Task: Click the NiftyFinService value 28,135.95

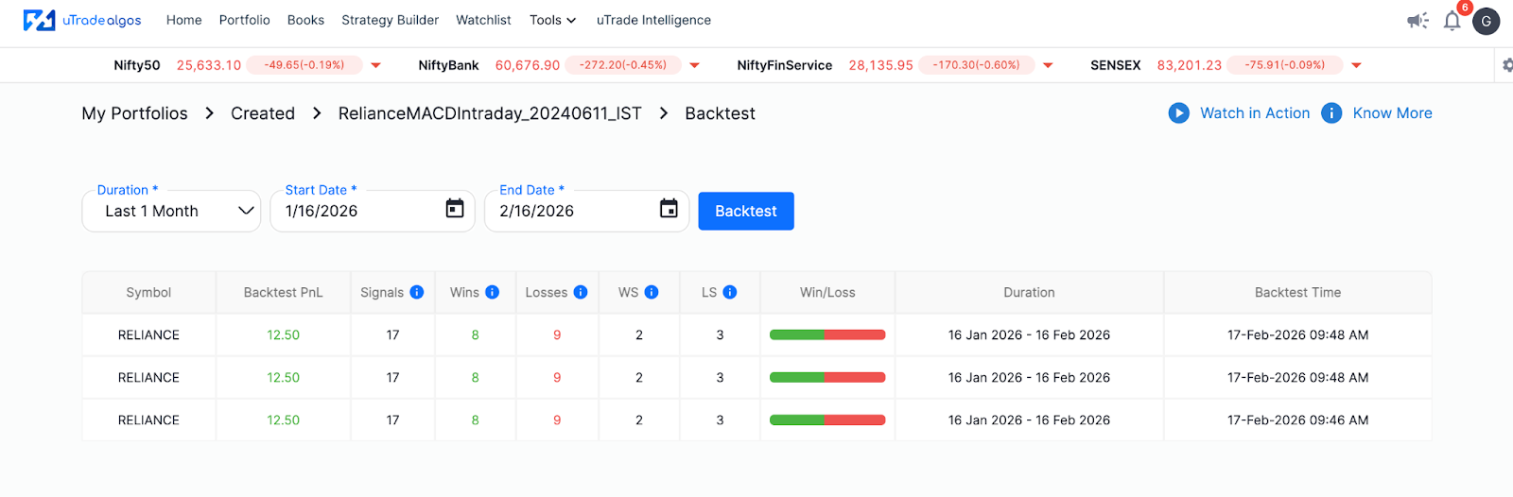Action: point(881,65)
